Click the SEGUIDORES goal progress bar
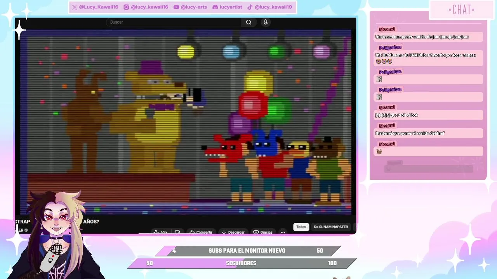Image resolution: width=497 pixels, height=279 pixels. coord(242,263)
